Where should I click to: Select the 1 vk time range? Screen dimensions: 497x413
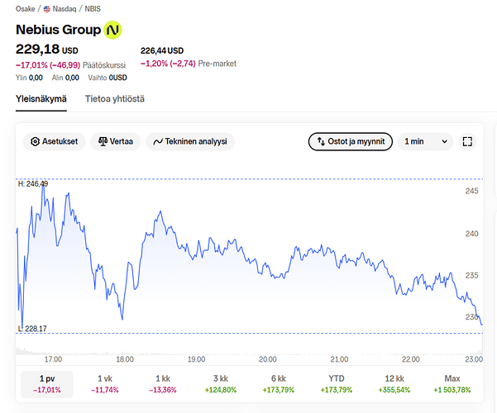point(105,384)
